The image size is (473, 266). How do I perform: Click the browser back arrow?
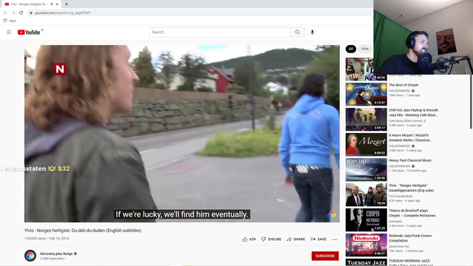[5, 13]
